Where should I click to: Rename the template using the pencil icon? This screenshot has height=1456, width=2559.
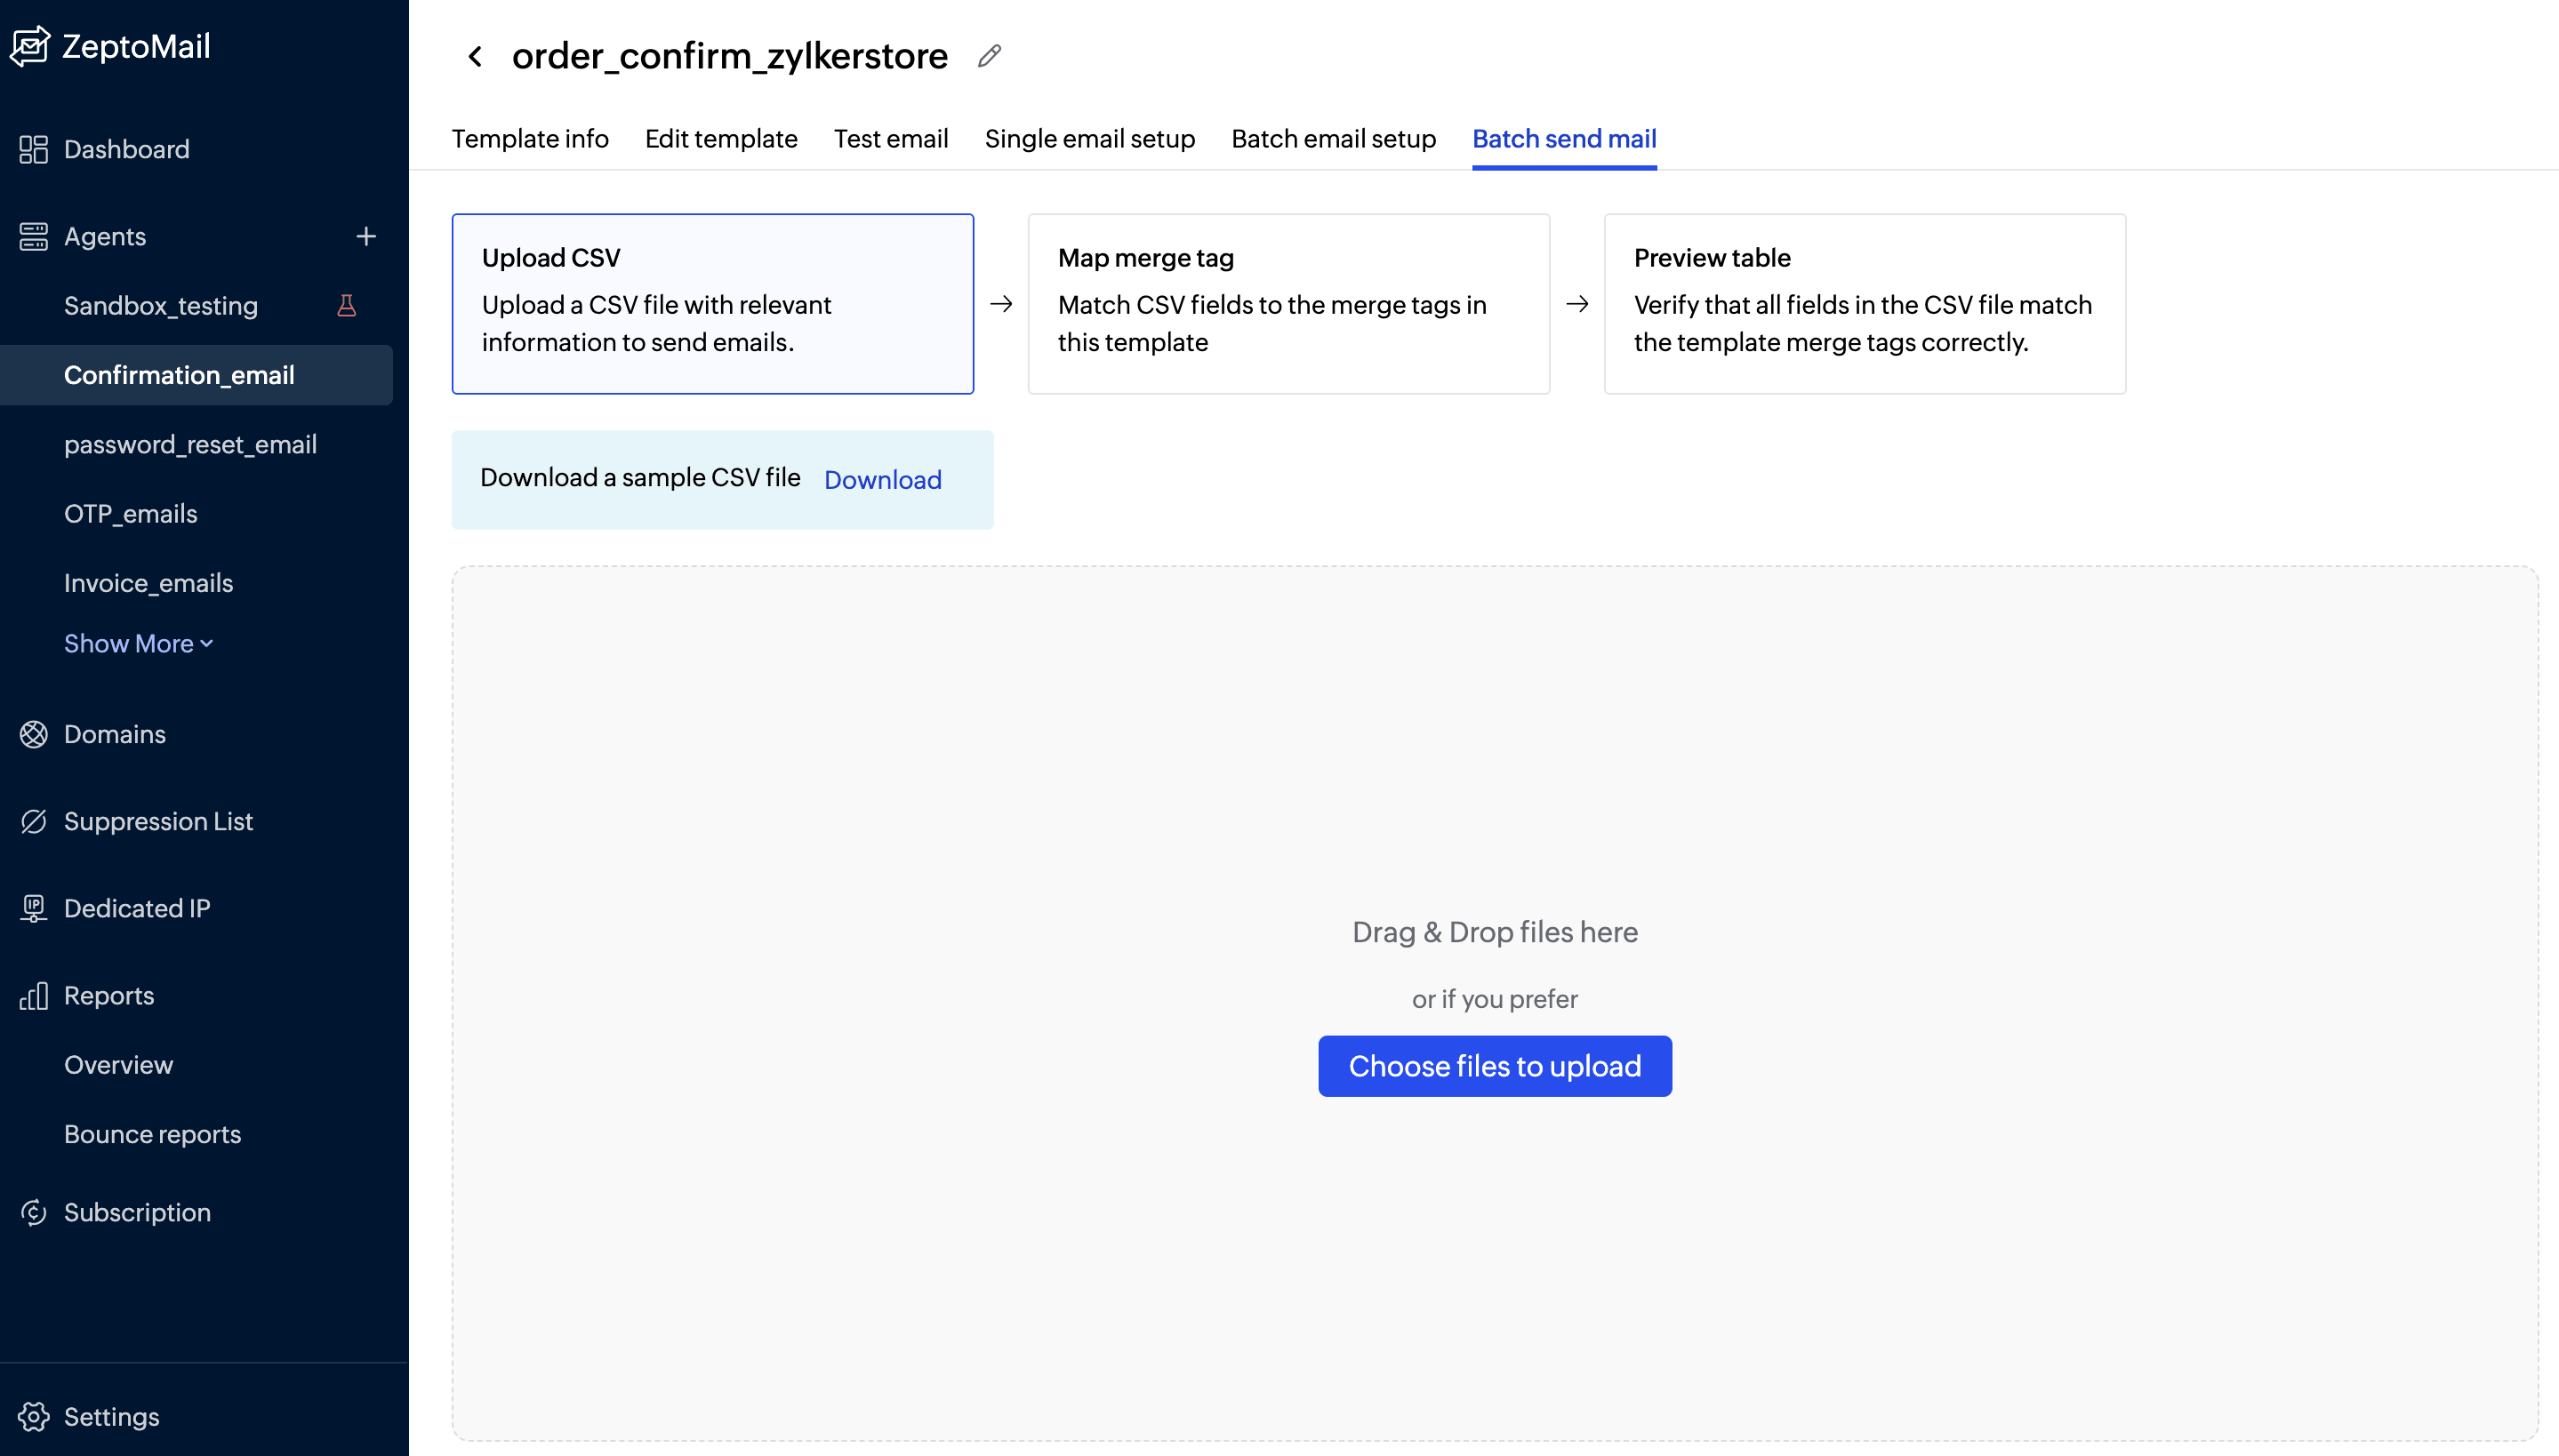pyautogui.click(x=989, y=55)
